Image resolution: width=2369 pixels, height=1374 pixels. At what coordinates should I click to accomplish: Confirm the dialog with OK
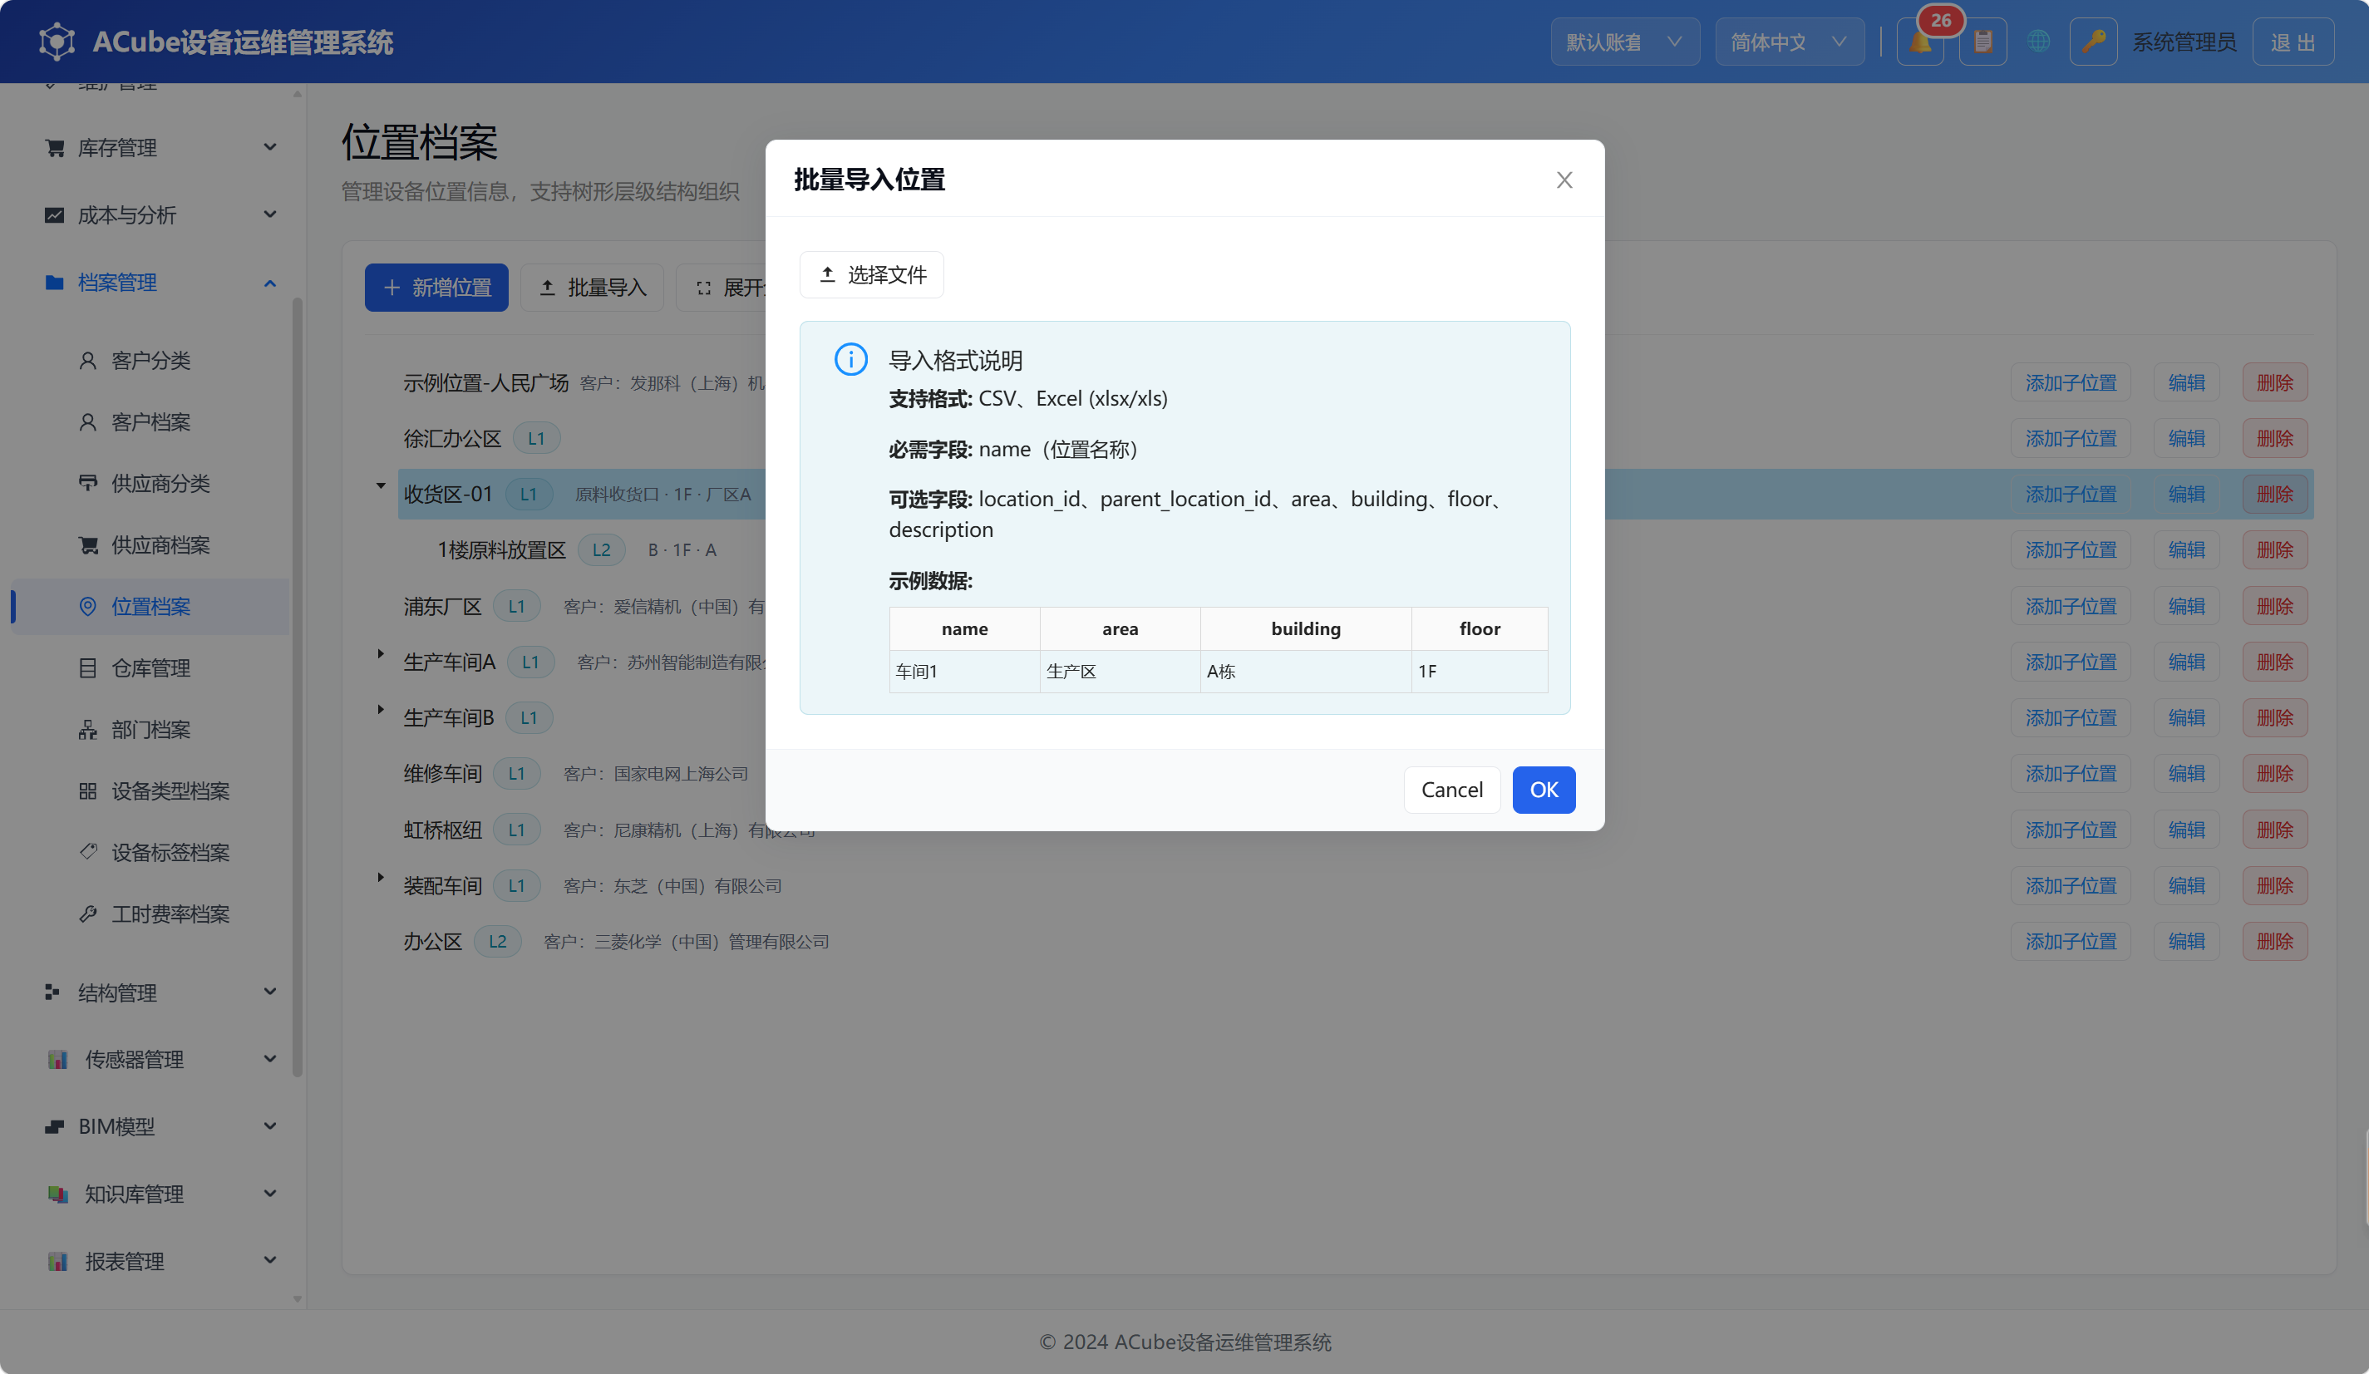[x=1544, y=790]
